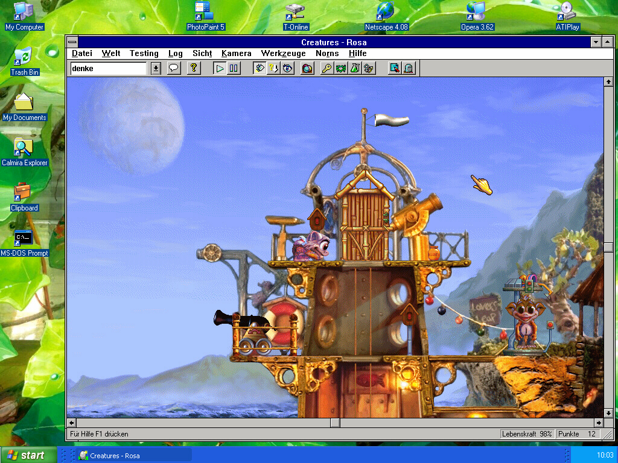Open the Log menu
The image size is (618, 463).
coord(176,54)
